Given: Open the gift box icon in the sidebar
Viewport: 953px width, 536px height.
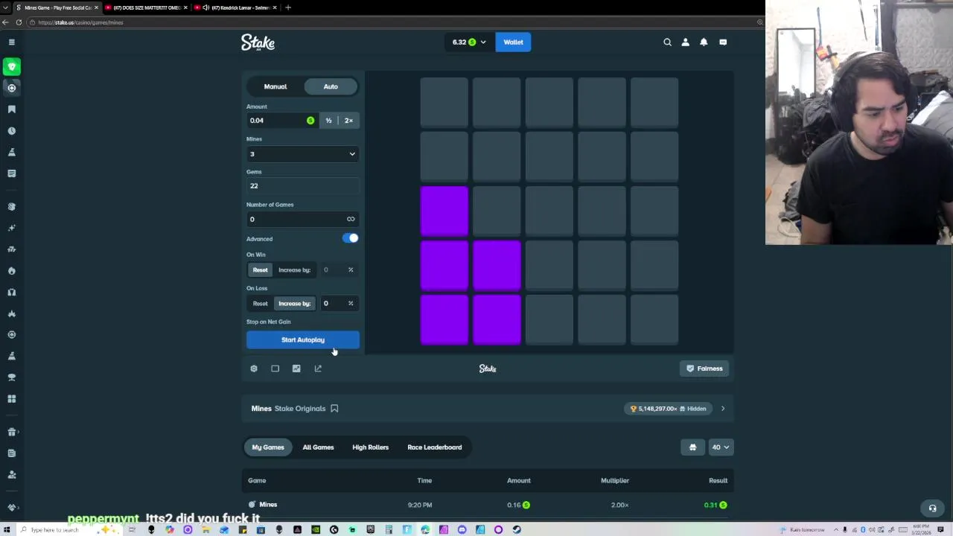Looking at the screenshot, I should pos(12,432).
